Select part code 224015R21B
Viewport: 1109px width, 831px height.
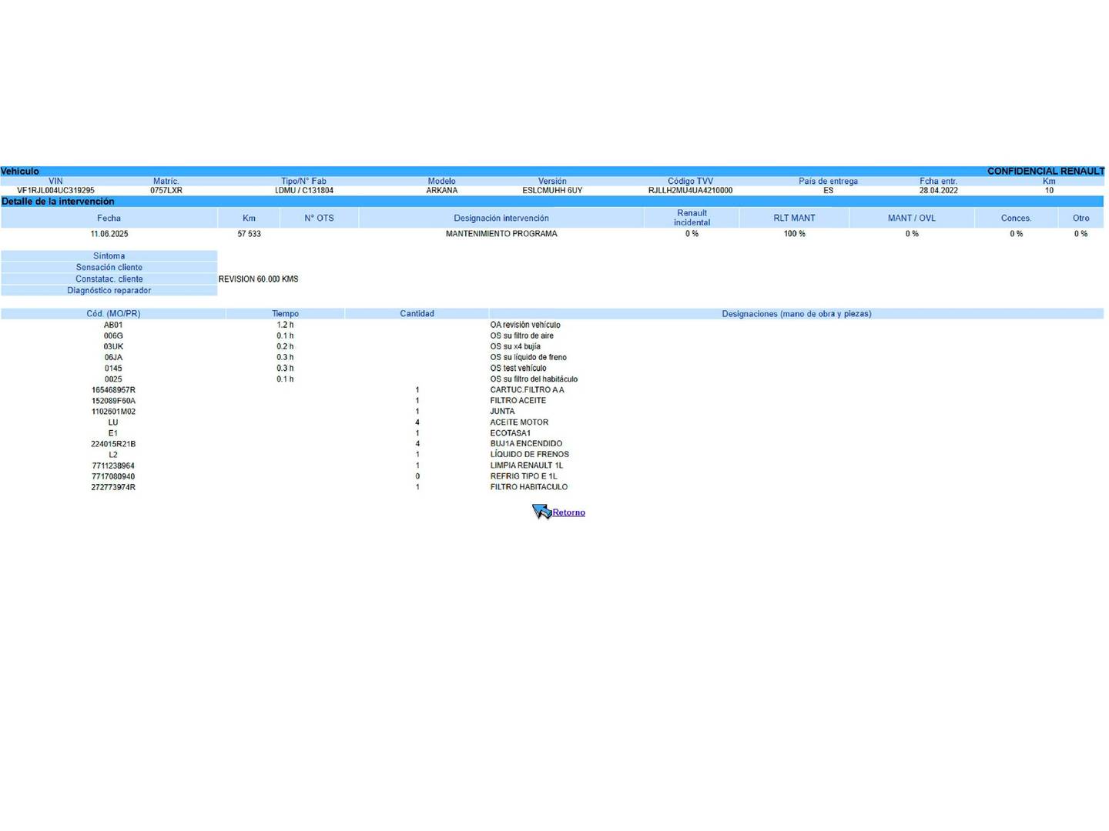[x=113, y=444]
